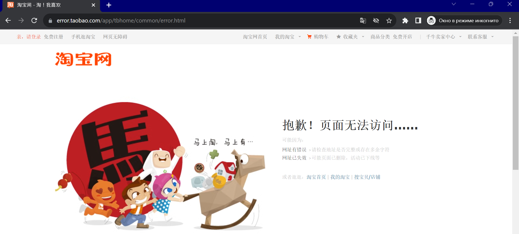This screenshot has height=234, width=519.
Task: Click the incognito mode profile button
Action: pos(464,21)
